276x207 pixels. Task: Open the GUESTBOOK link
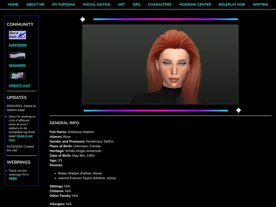pyautogui.click(x=18, y=45)
